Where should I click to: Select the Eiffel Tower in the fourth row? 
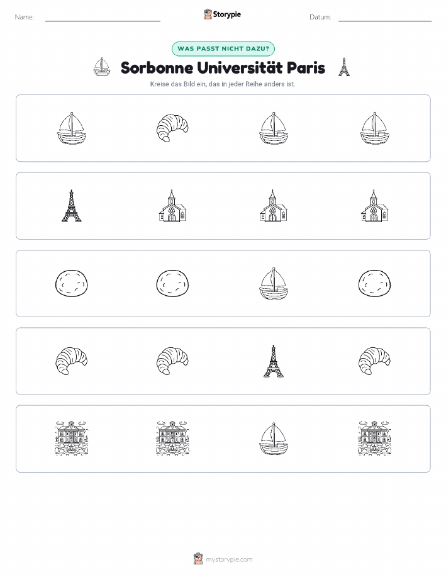point(274,361)
